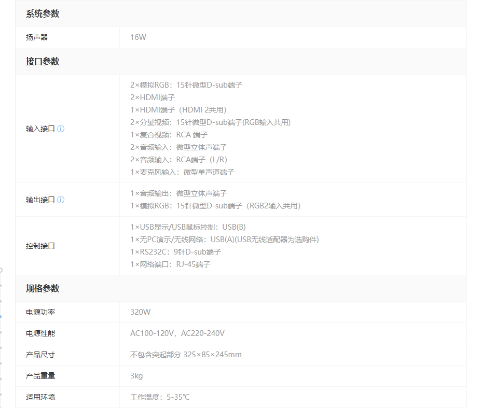Select the 控制接口 row label

point(40,246)
